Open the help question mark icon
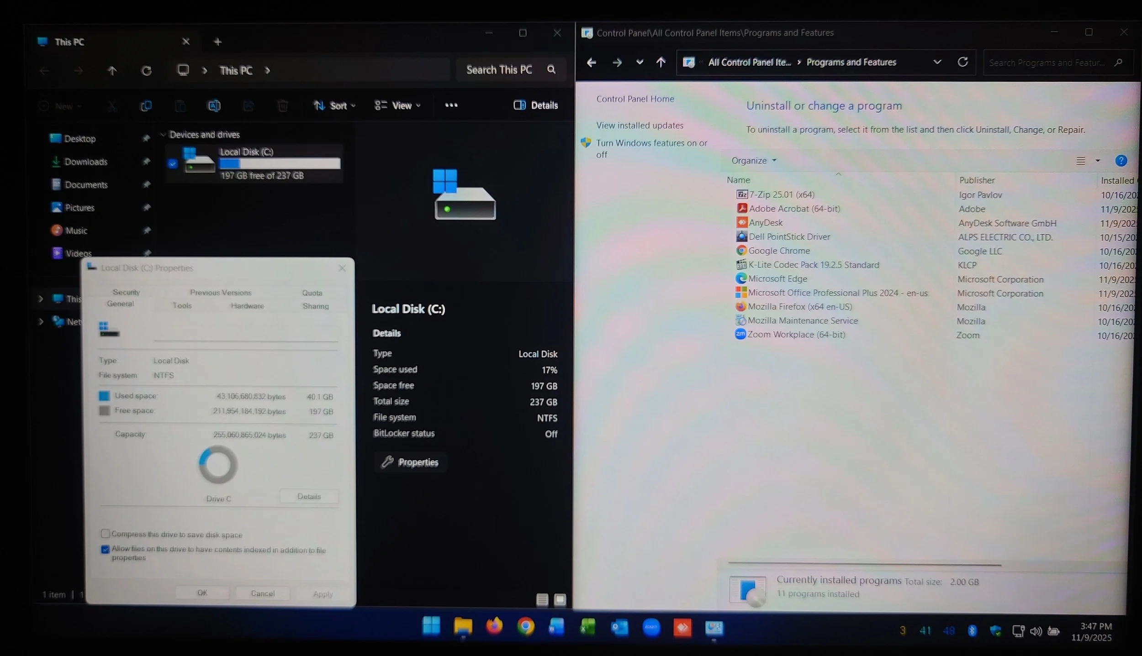The image size is (1142, 656). [x=1121, y=161]
